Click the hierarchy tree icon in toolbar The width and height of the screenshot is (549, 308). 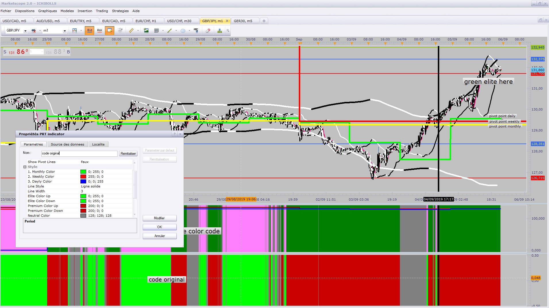click(219, 30)
